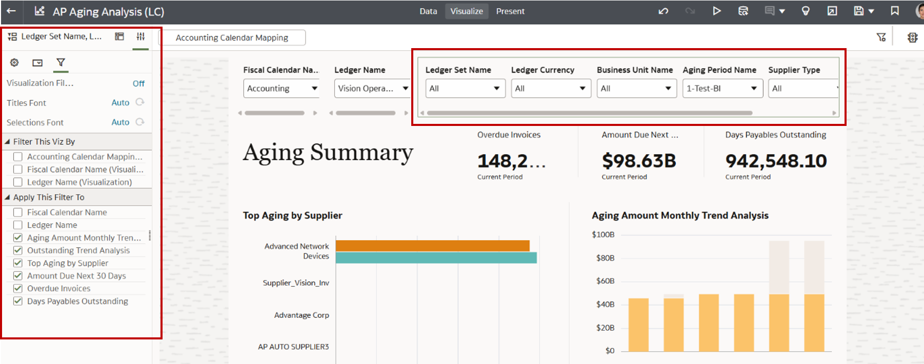
Task: Uncheck the Top Aging by Supplier checkbox
Action: point(18,263)
